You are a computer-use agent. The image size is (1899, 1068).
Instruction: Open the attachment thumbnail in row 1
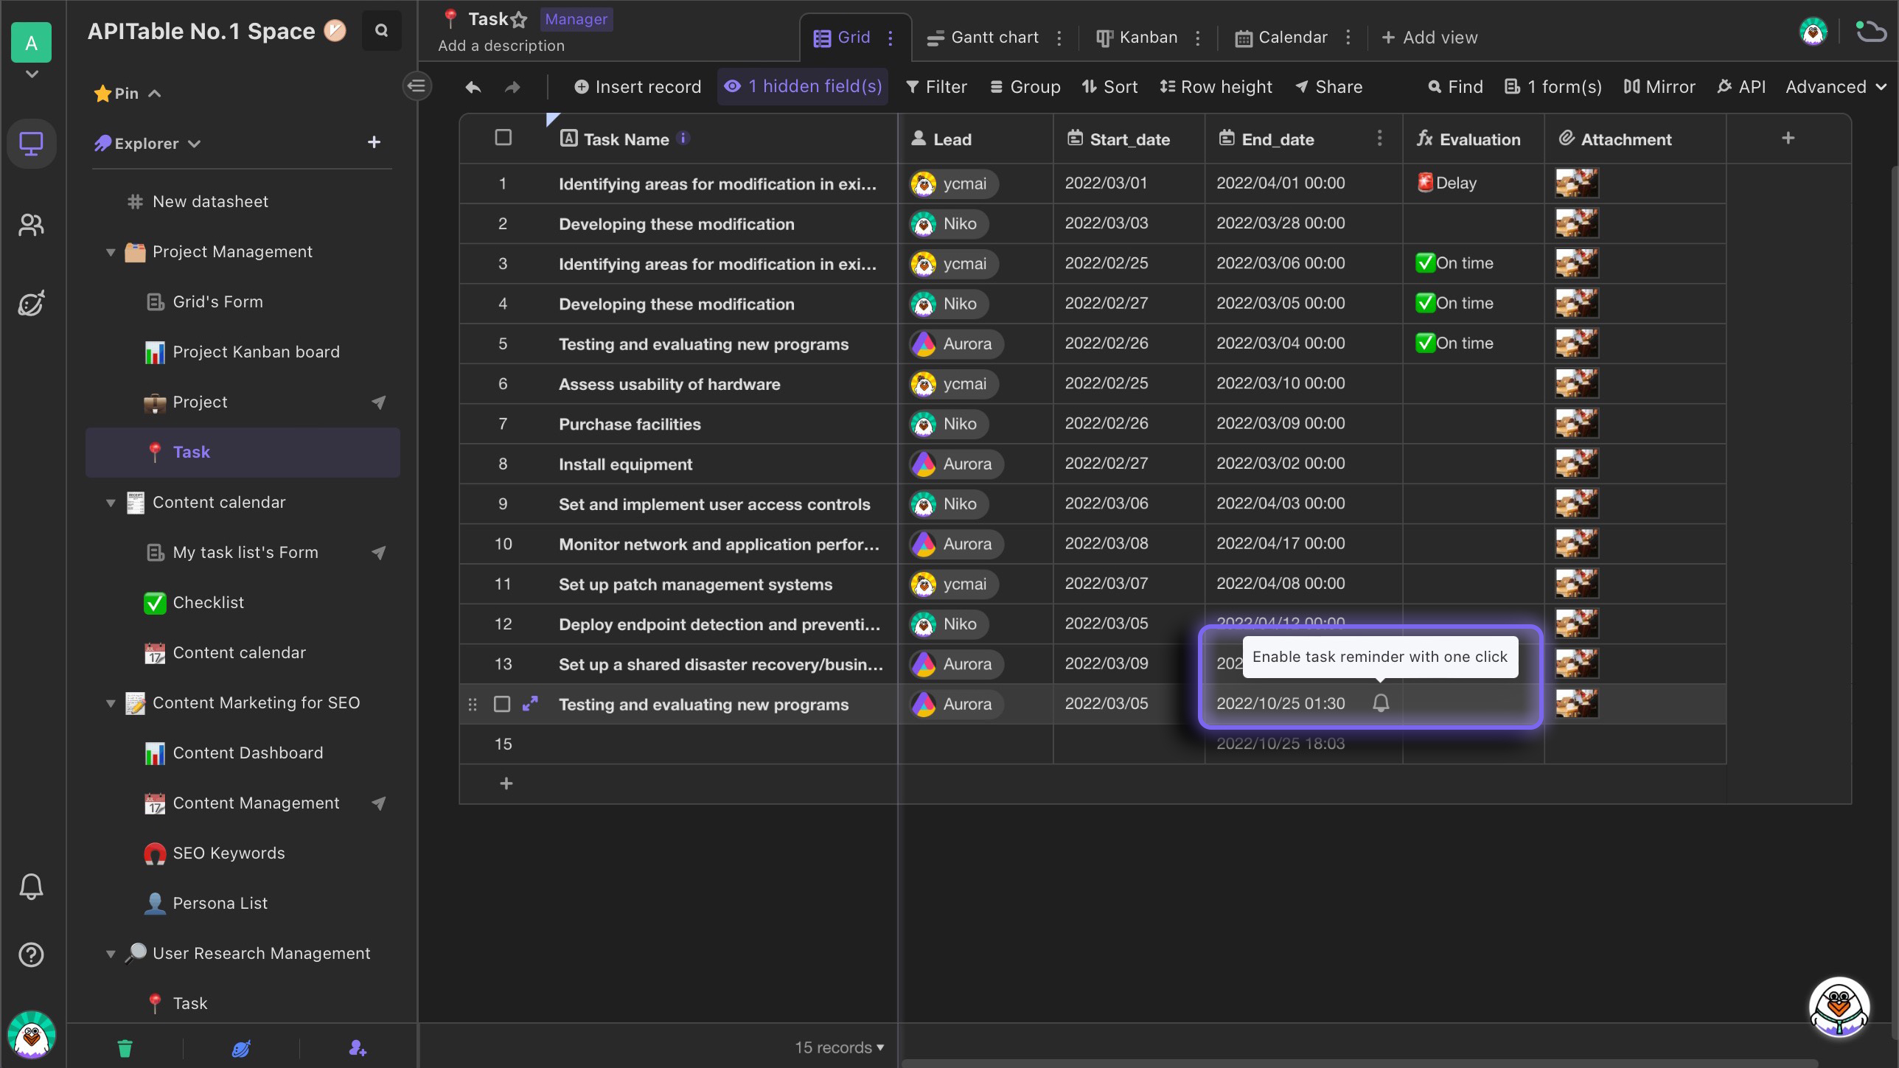pyautogui.click(x=1577, y=183)
